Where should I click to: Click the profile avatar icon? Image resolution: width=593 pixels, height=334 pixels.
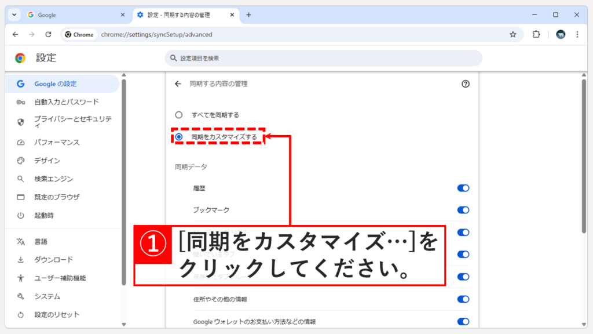click(559, 34)
